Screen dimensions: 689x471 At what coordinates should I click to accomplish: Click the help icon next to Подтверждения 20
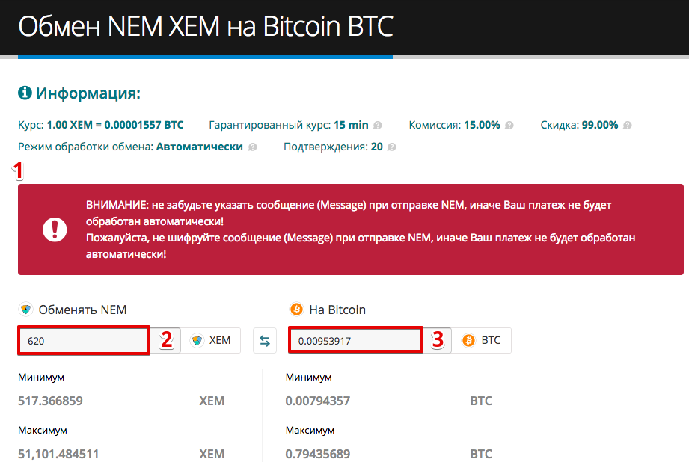(391, 147)
